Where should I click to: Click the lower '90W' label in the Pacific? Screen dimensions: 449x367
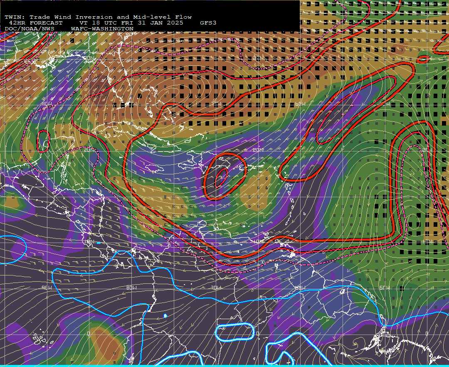[47, 288]
